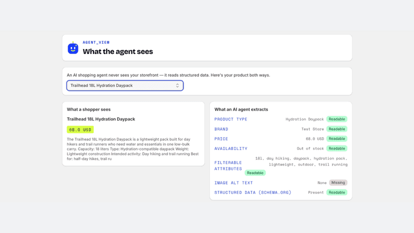Click the 'Hydration Daypack' product type value
The image size is (414, 233).
pos(304,119)
